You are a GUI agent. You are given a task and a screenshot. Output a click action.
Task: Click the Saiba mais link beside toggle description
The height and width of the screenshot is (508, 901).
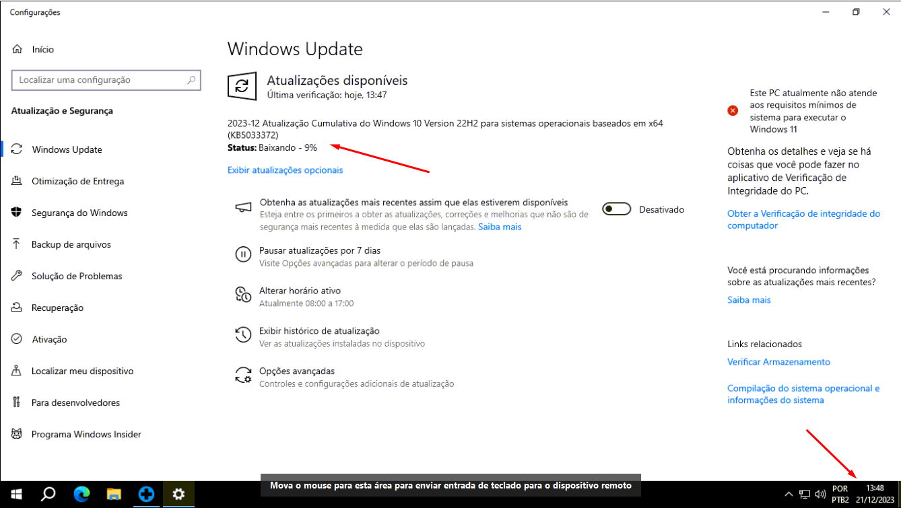[500, 227]
